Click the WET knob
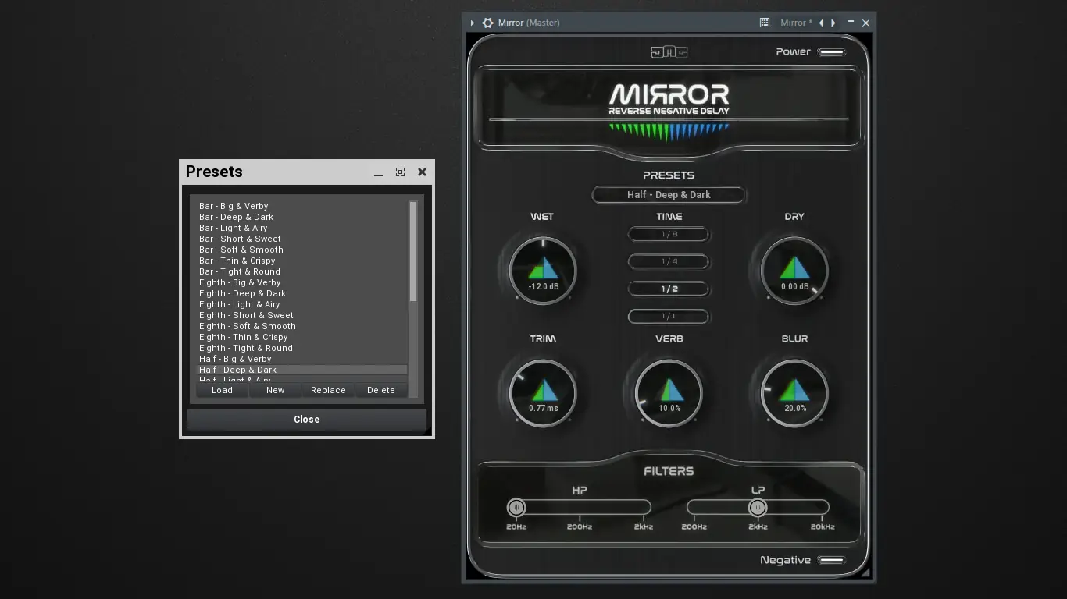The width and height of the screenshot is (1067, 599). click(x=543, y=271)
